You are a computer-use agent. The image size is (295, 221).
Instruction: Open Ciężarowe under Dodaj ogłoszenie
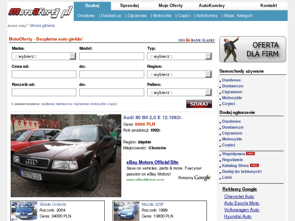click(232, 133)
